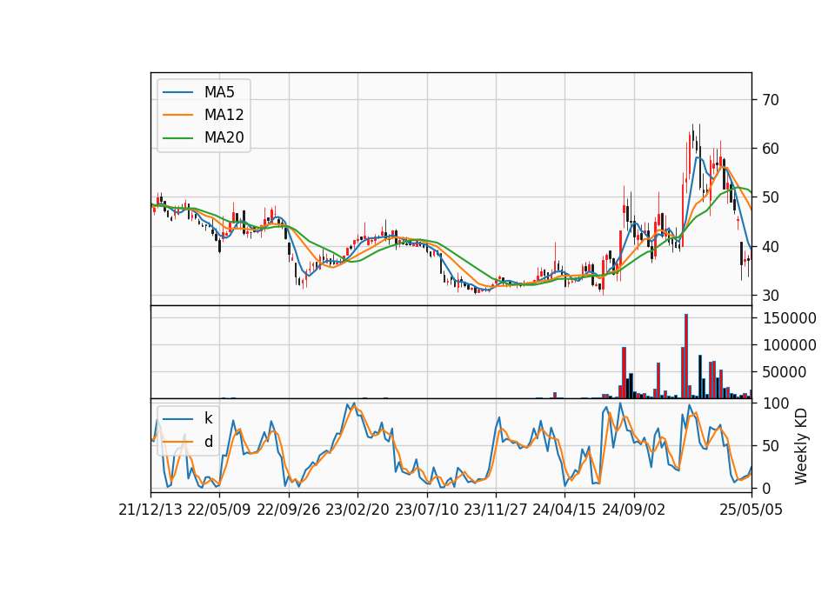
Task: Click the orange MA12 legend line sample
Action: coord(177,115)
